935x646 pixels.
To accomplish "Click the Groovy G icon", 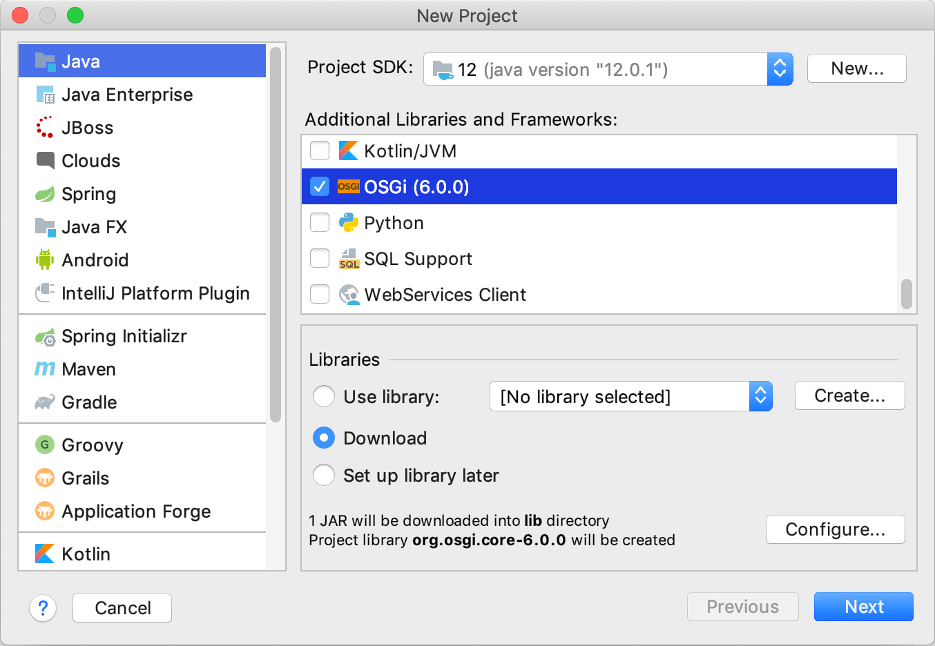I will tap(45, 444).
